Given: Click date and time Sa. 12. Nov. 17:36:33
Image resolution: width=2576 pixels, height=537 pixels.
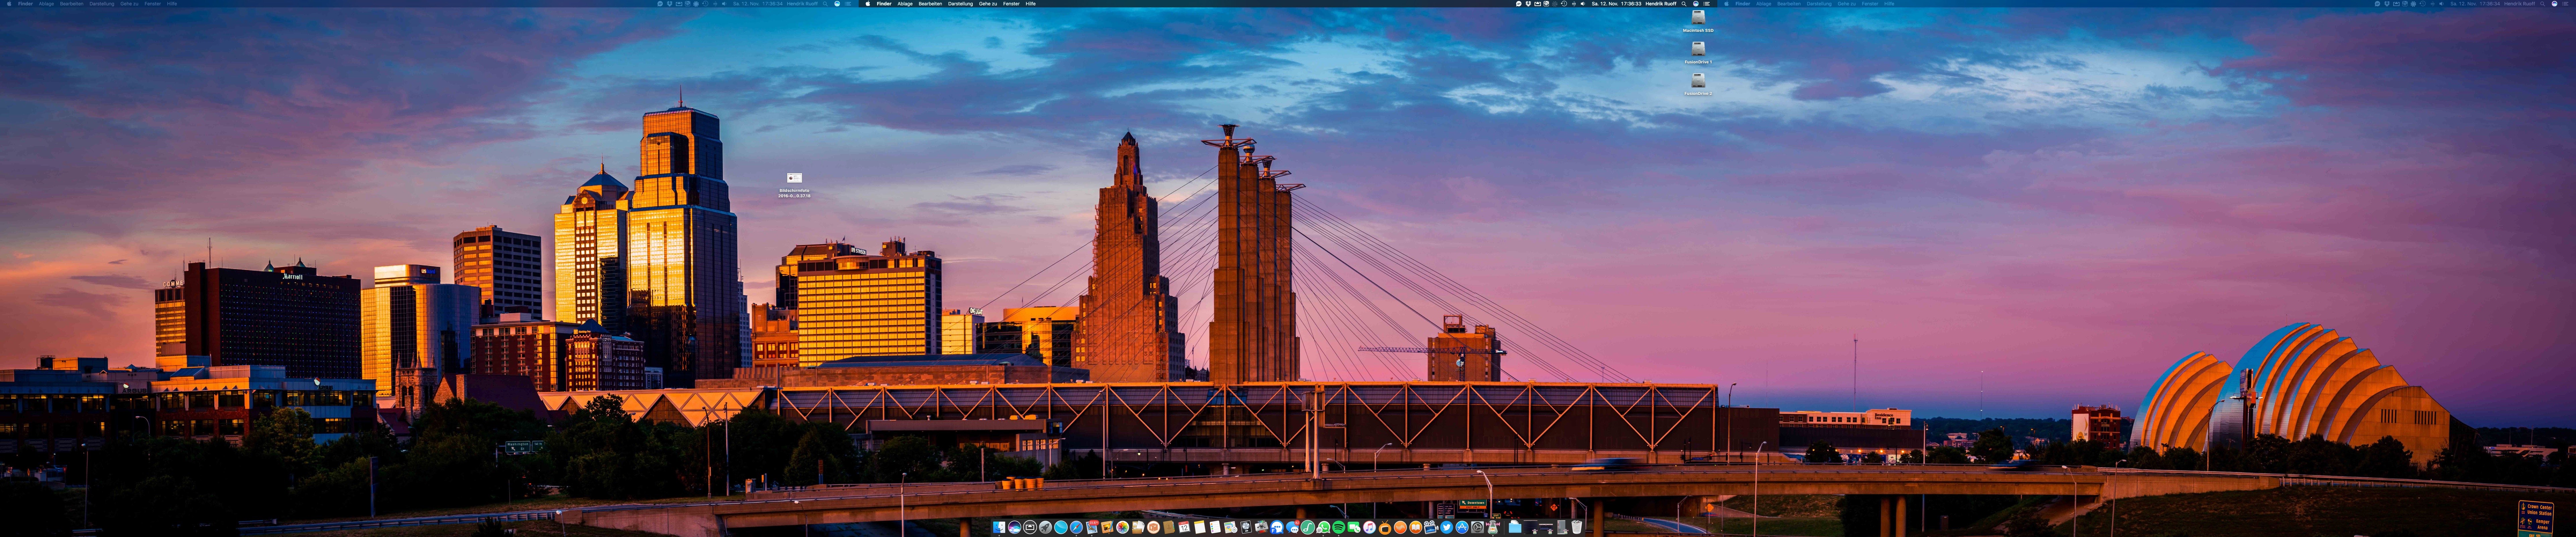Looking at the screenshot, I should click(1617, 4).
